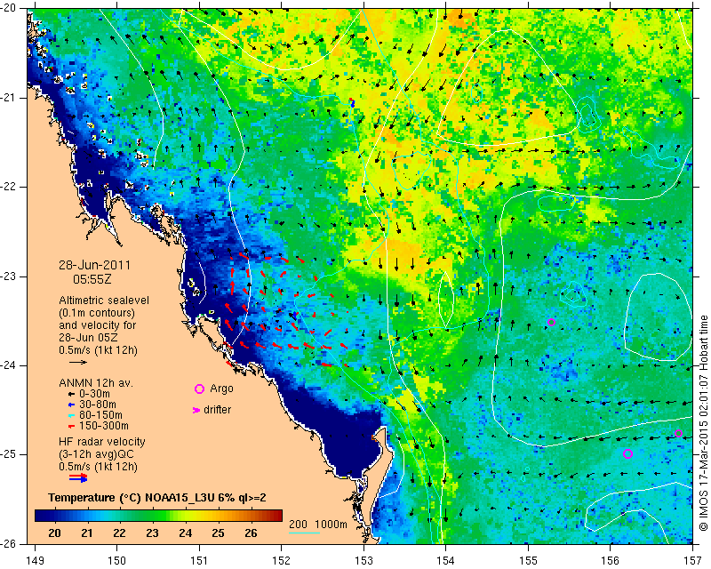This screenshot has width=711, height=569.
Task: Click the colorbar tick label '24'
Action: pyautogui.click(x=185, y=533)
